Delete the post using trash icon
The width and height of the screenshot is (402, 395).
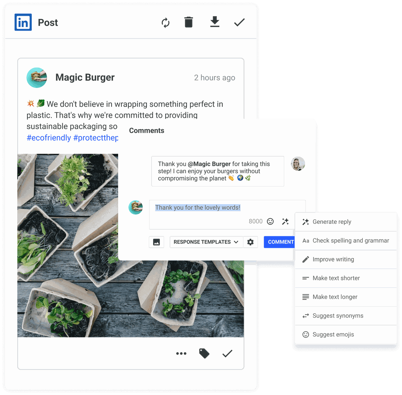[189, 22]
